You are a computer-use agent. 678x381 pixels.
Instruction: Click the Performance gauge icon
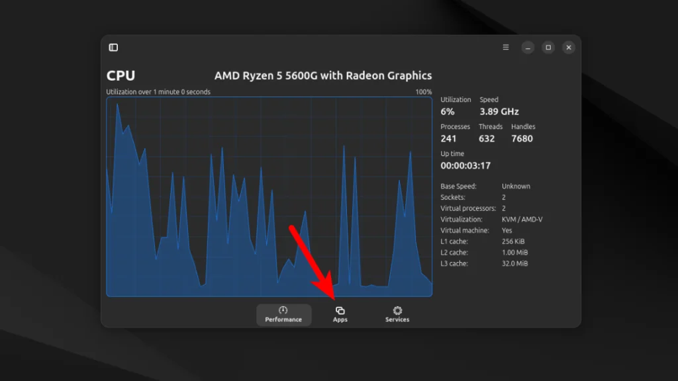click(x=283, y=310)
